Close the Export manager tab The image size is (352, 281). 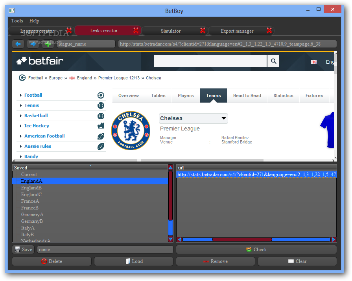(269, 31)
